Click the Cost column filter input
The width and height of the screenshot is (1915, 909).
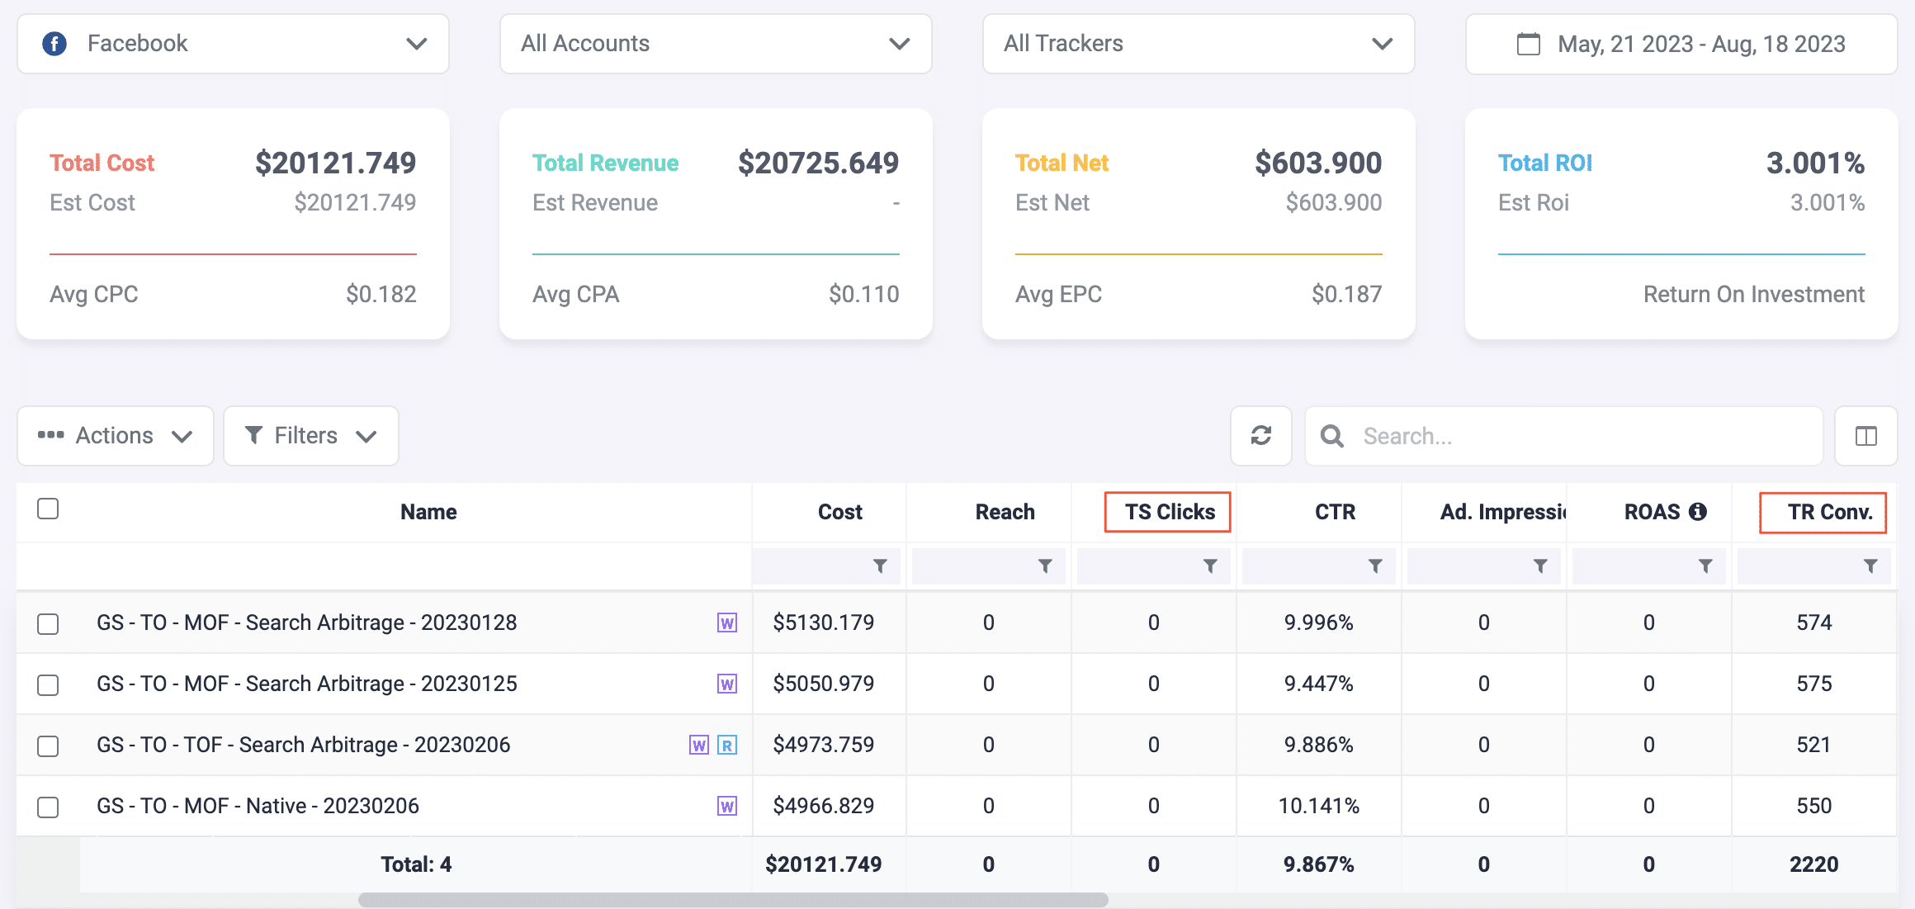click(x=827, y=566)
